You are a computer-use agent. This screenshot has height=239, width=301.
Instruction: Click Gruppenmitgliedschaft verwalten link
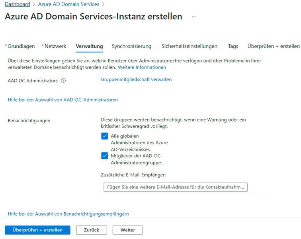click(136, 80)
